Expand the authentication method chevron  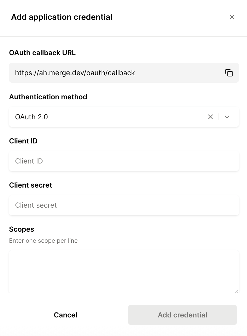click(x=227, y=117)
